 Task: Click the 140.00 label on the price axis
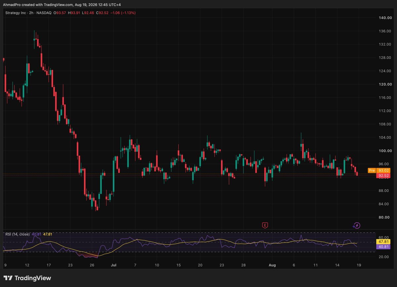(385, 18)
